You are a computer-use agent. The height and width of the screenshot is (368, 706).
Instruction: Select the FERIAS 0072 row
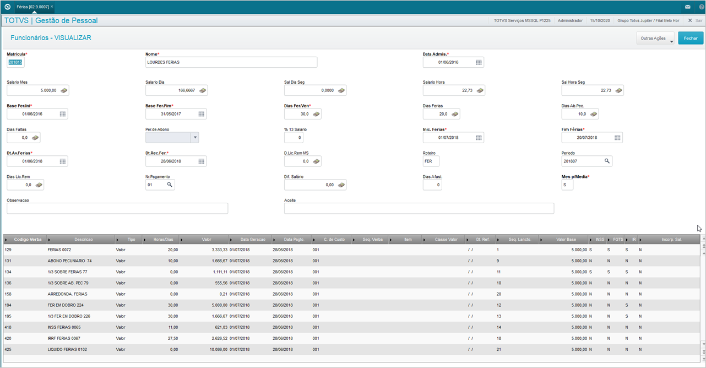click(x=351, y=250)
